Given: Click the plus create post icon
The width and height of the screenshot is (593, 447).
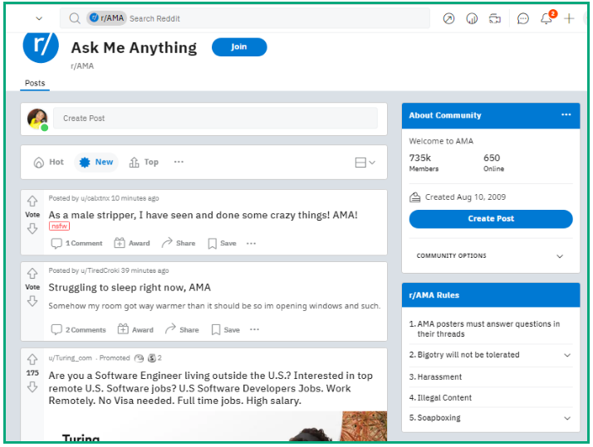Looking at the screenshot, I should [x=569, y=18].
